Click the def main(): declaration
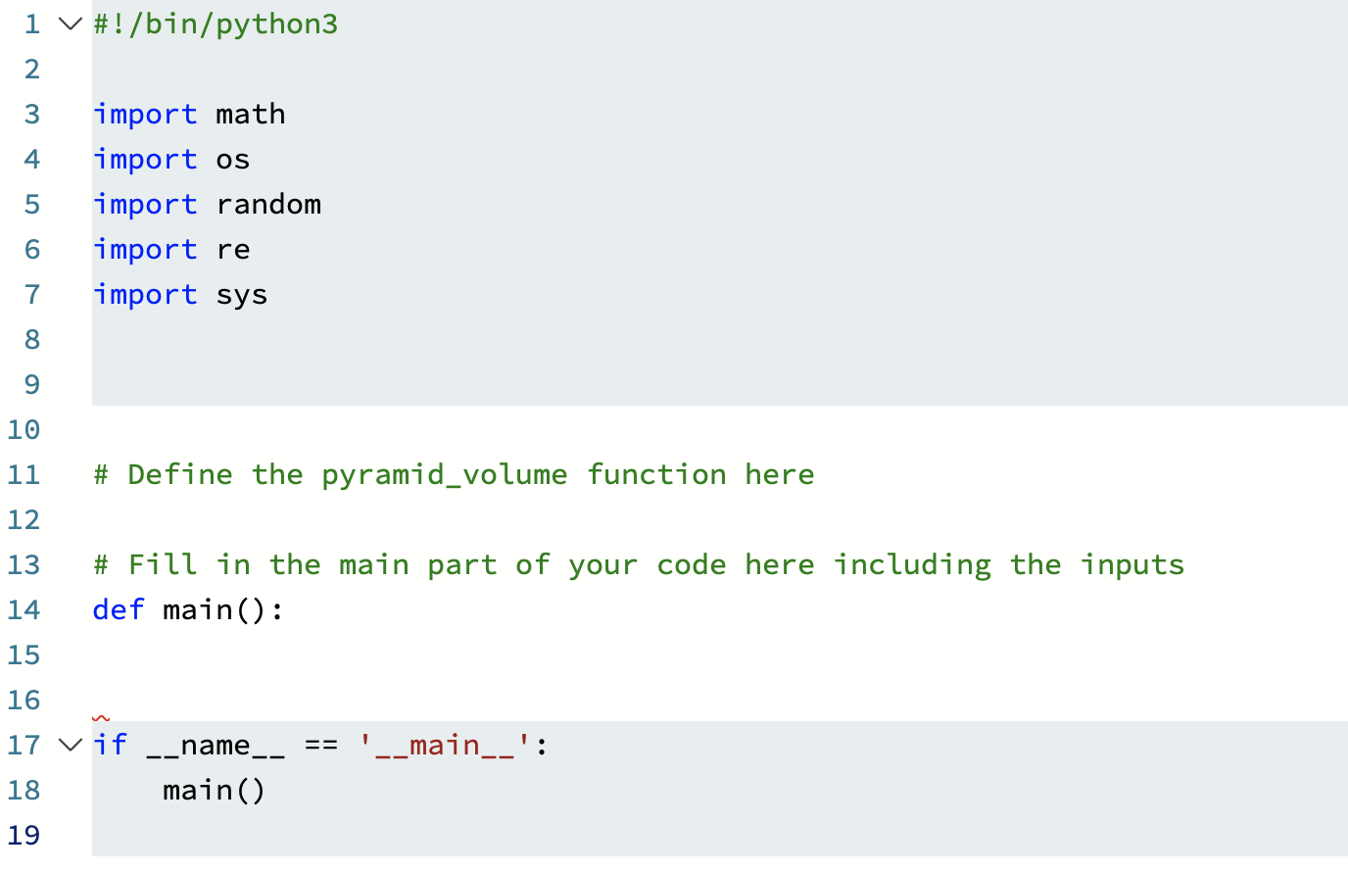The image size is (1348, 872). [x=187, y=609]
